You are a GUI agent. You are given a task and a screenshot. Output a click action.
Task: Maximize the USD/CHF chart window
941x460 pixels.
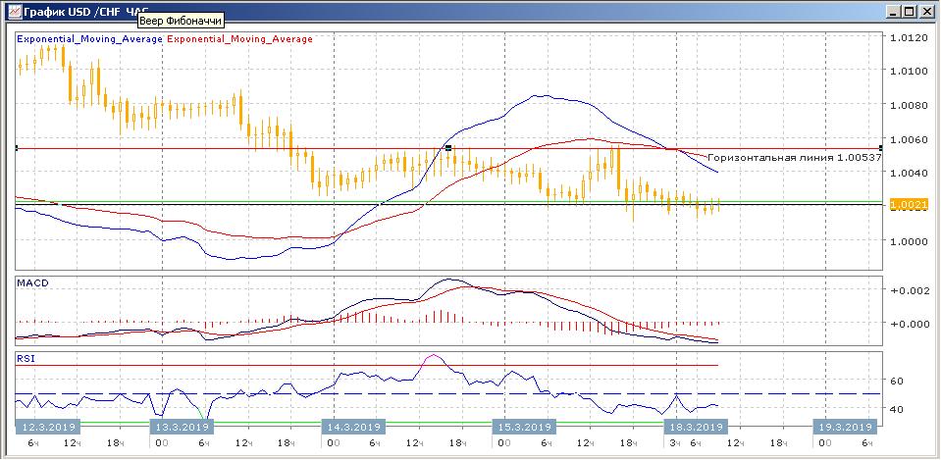[911, 10]
